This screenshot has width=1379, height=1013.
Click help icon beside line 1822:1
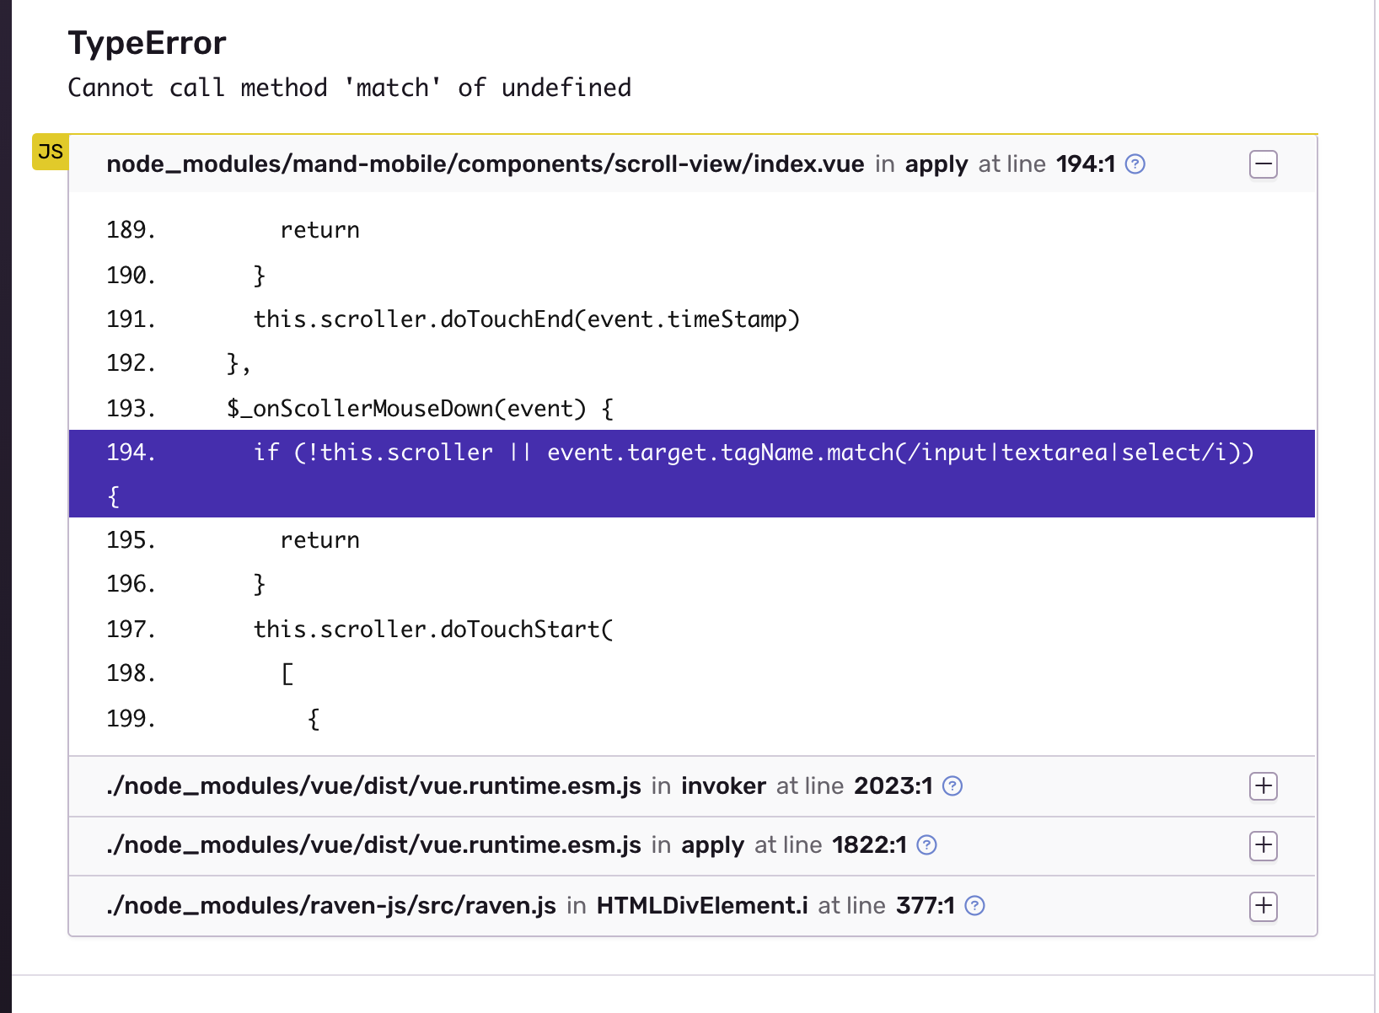pyautogui.click(x=926, y=845)
